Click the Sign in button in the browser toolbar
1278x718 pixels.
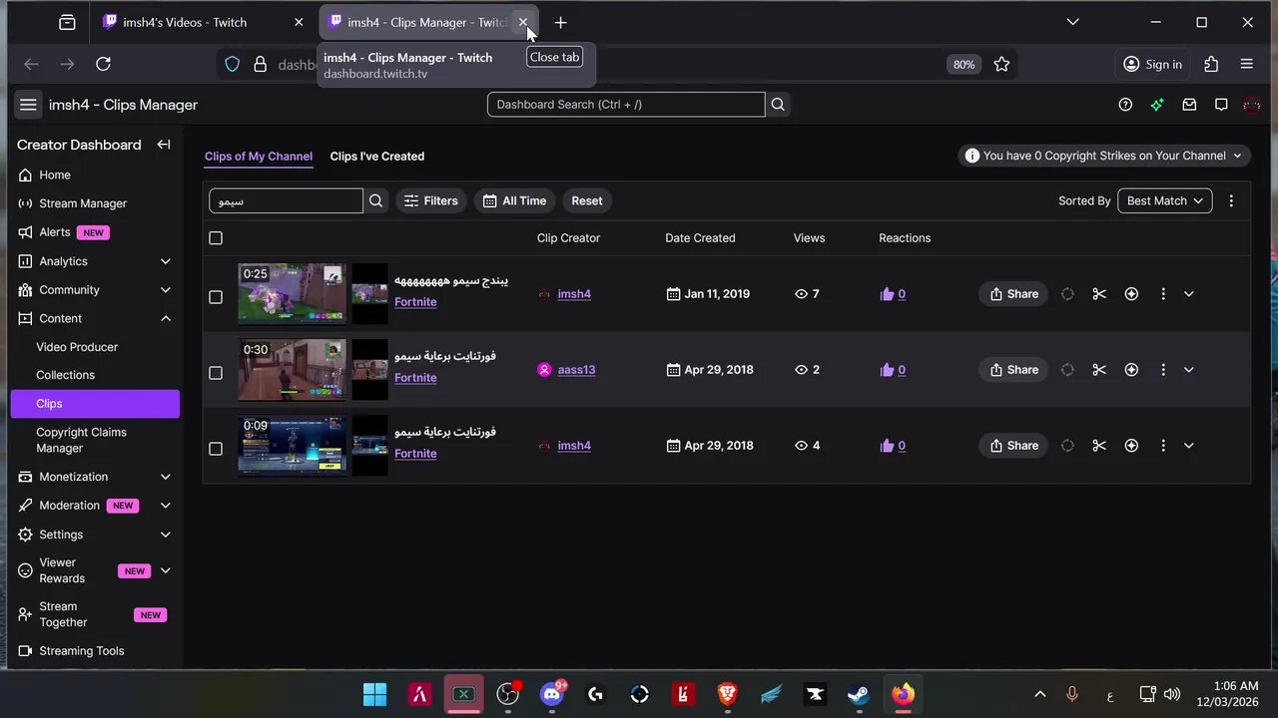pos(1152,64)
